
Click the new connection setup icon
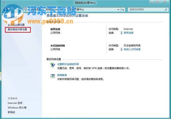tap(53, 65)
